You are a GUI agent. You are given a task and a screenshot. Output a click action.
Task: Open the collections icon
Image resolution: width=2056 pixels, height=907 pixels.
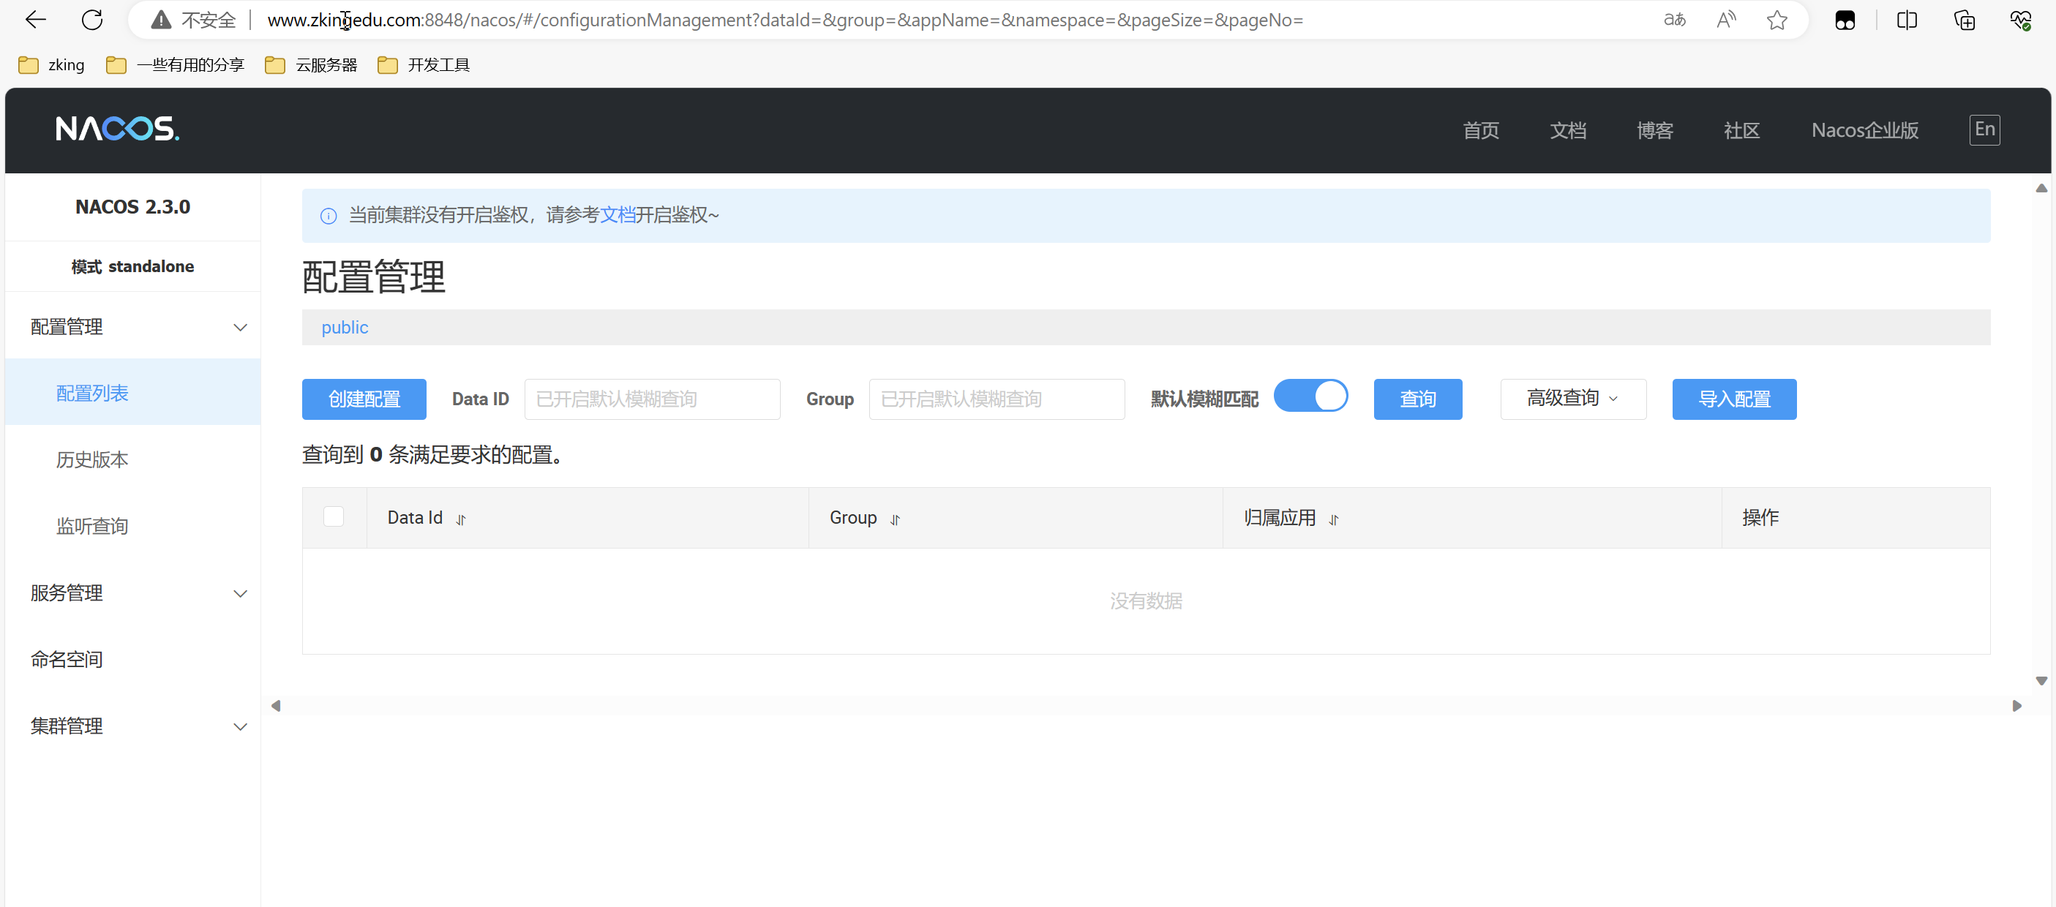[1965, 20]
